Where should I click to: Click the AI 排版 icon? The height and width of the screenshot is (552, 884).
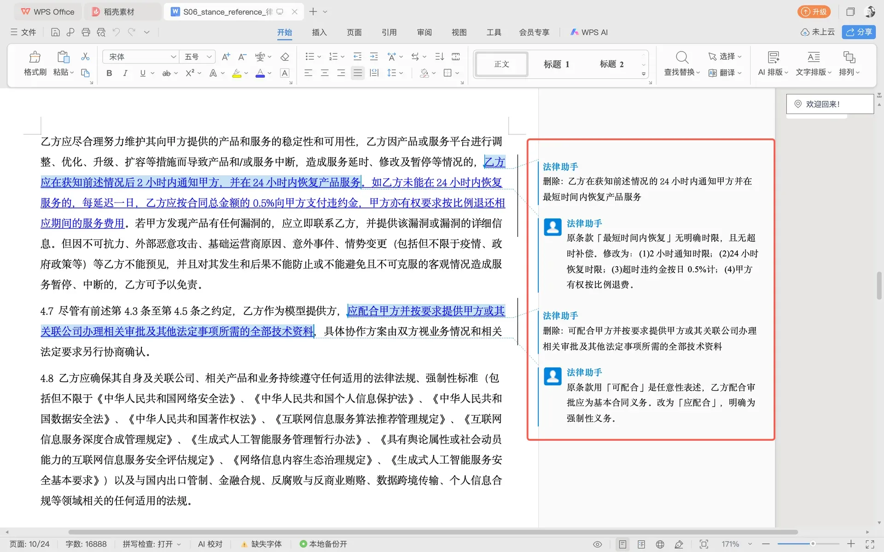[x=773, y=57]
